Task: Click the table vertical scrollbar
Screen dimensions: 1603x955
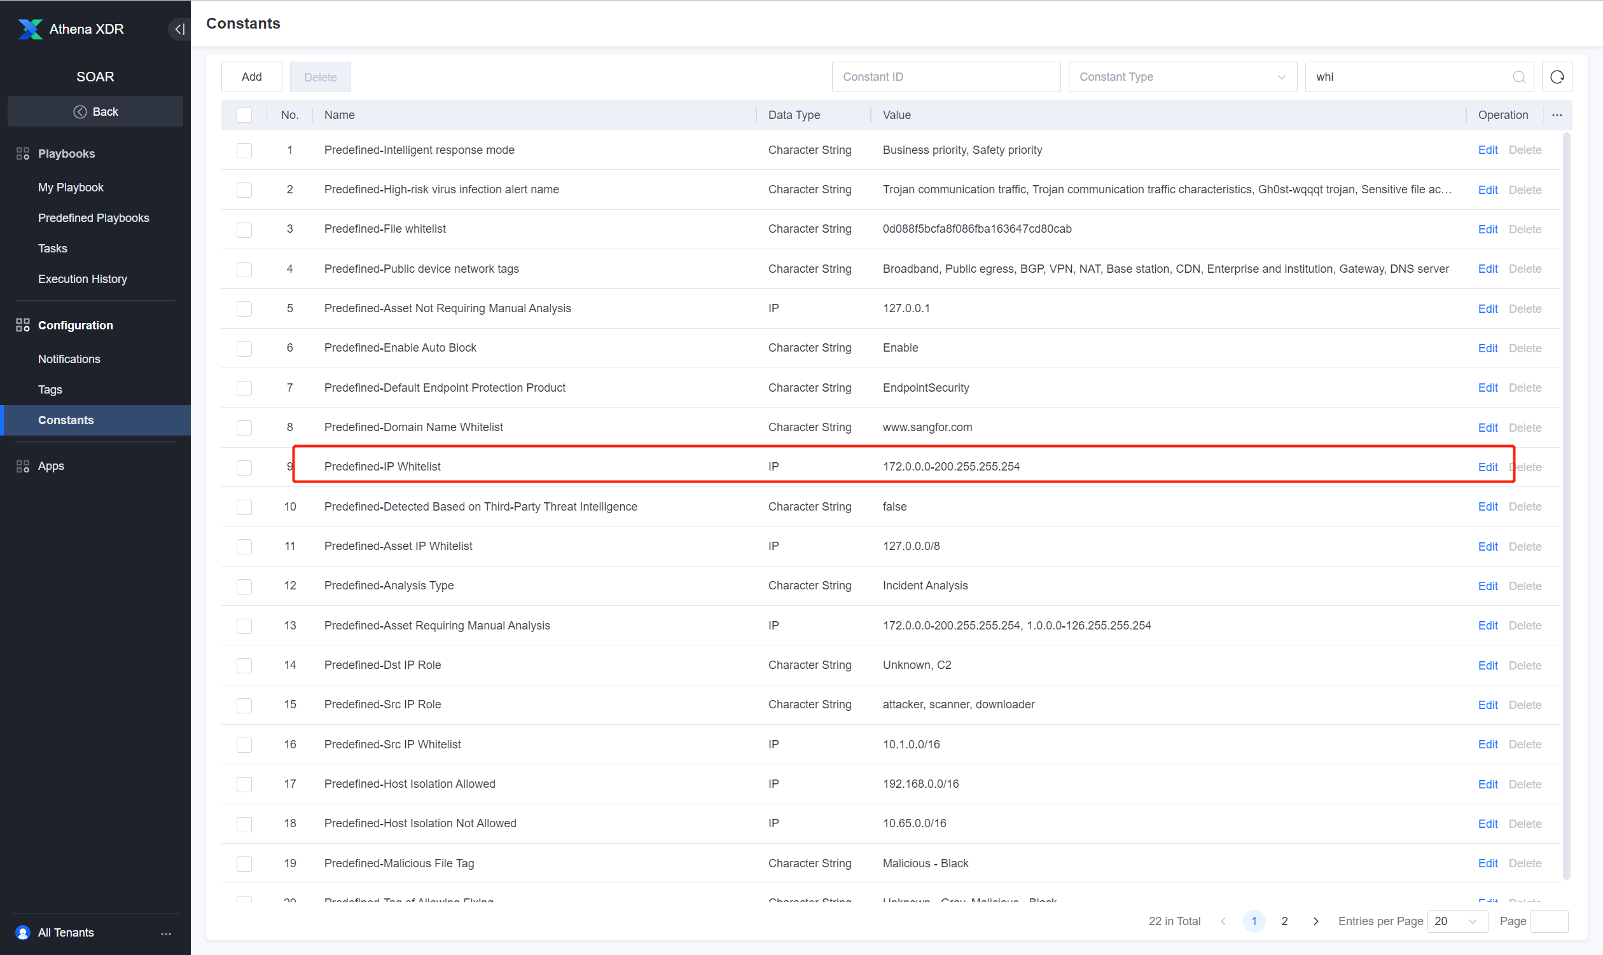Action: [x=1566, y=505]
